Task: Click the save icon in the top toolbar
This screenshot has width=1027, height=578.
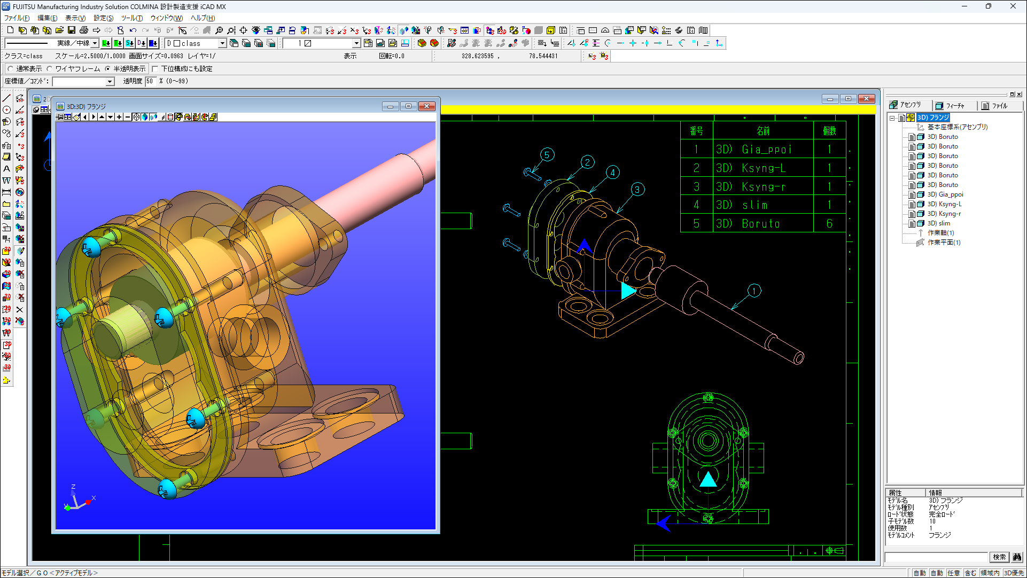Action: (71, 30)
